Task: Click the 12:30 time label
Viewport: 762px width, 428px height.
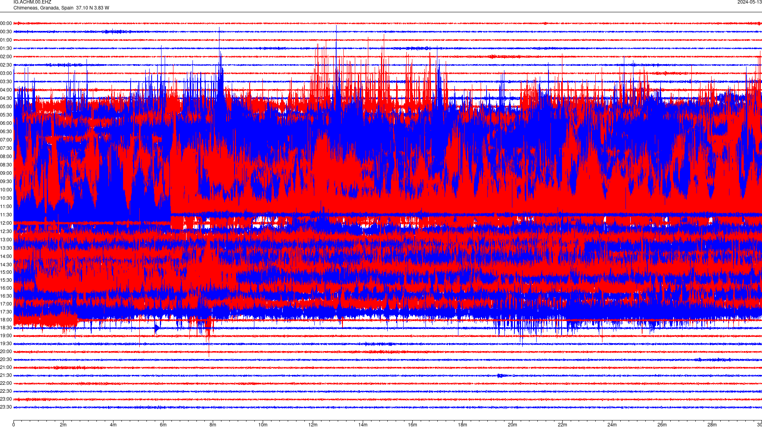Action: pos(6,231)
